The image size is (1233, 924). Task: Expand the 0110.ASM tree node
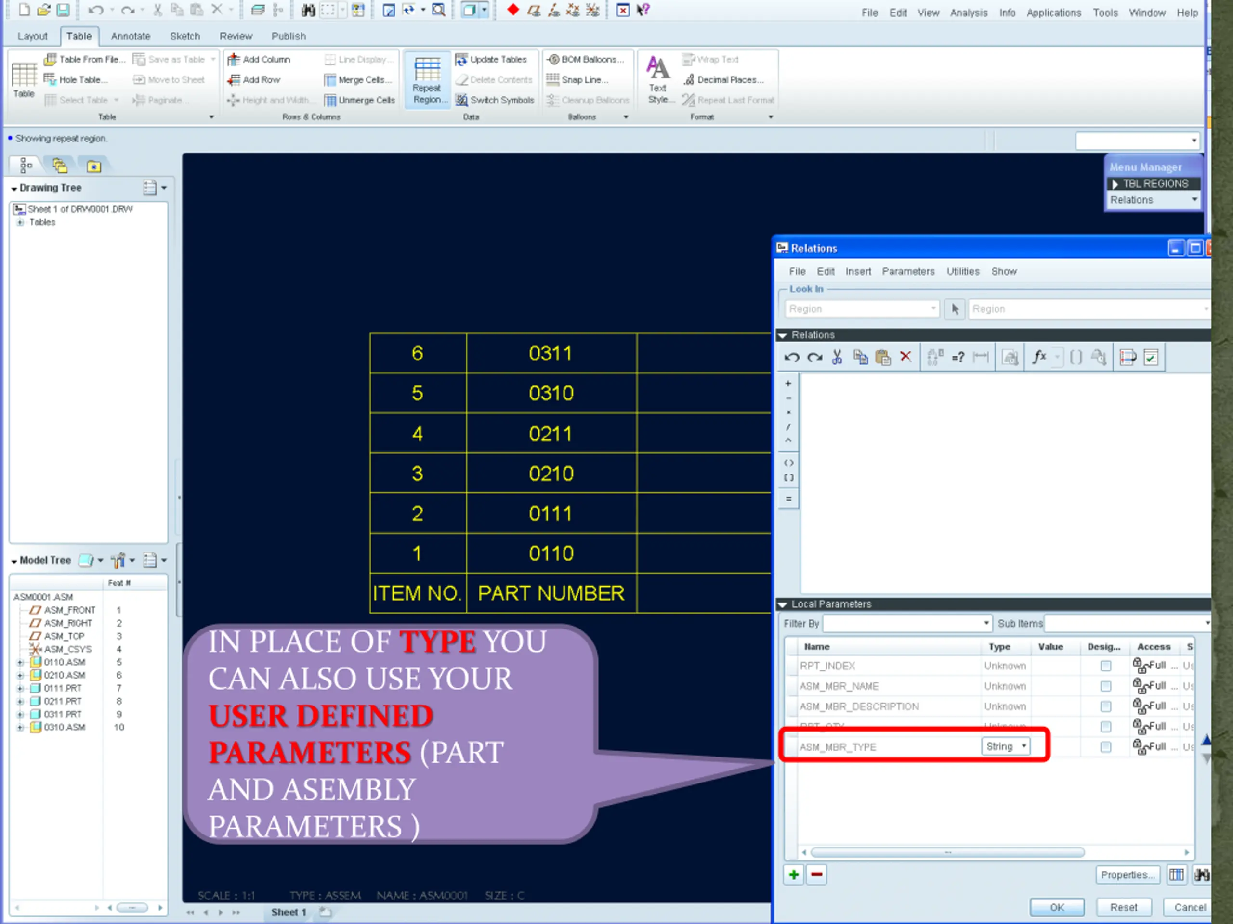click(x=20, y=662)
